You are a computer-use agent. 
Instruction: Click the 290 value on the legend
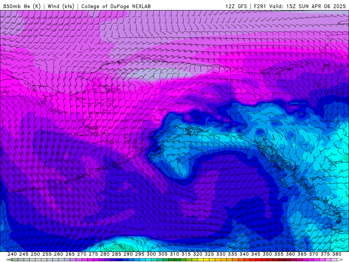pos(128,254)
